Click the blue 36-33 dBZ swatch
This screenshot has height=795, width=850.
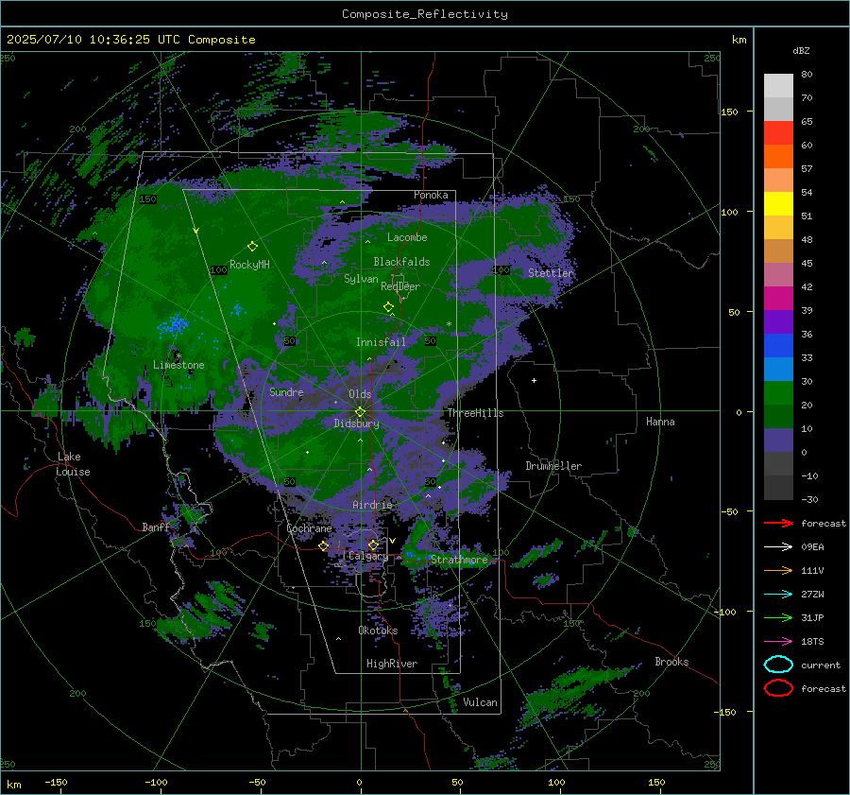click(778, 346)
